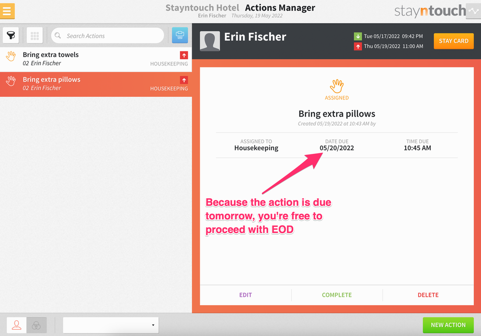
Task: Click the orange Assigned hand icon
Action: coord(337,86)
